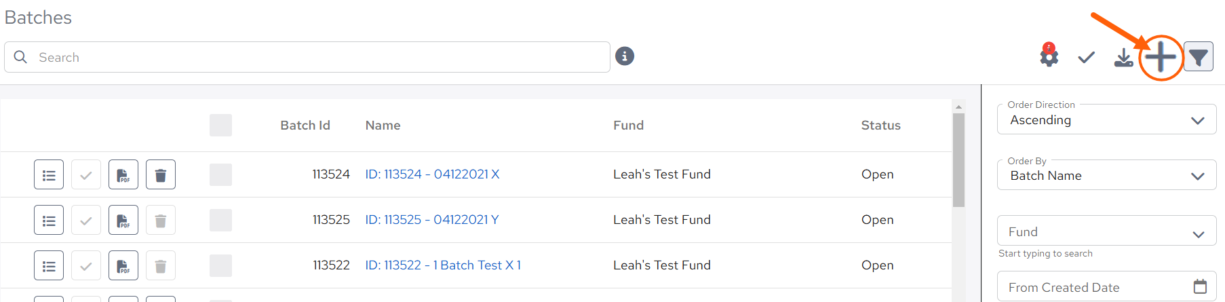This screenshot has height=302, width=1225.
Task: Toggle the filter funnel button
Action: pos(1199,57)
